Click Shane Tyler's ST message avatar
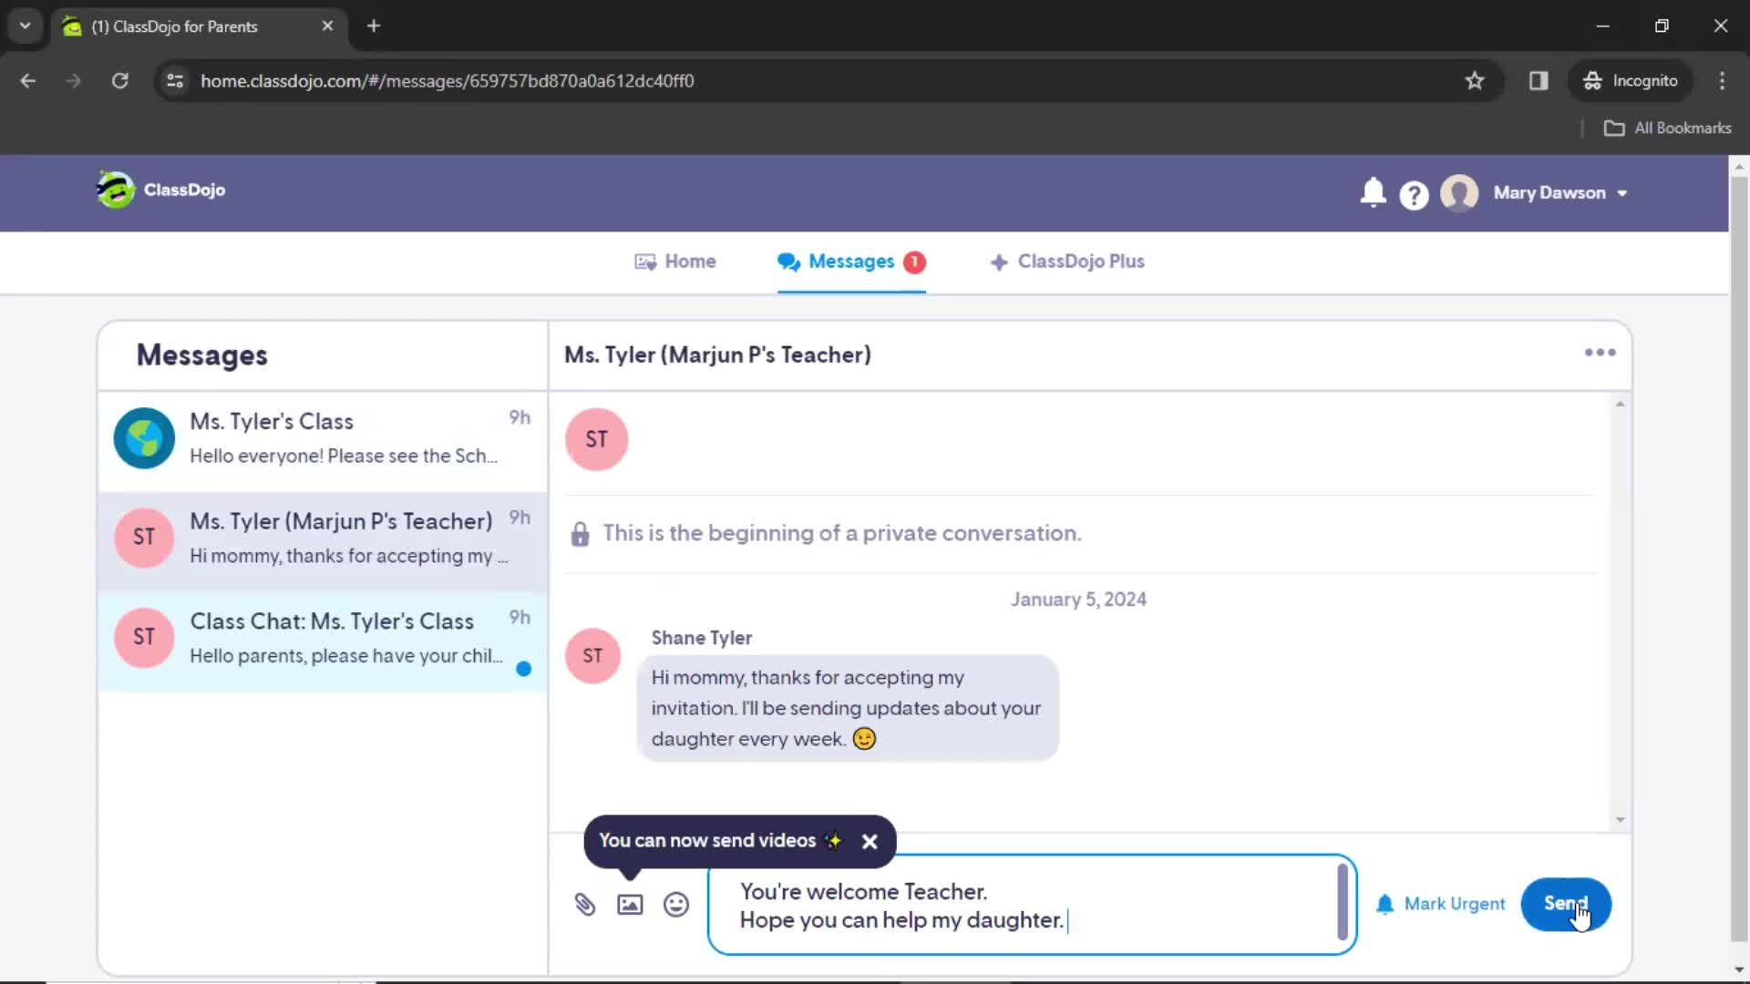Image resolution: width=1750 pixels, height=984 pixels. pyautogui.click(x=592, y=656)
